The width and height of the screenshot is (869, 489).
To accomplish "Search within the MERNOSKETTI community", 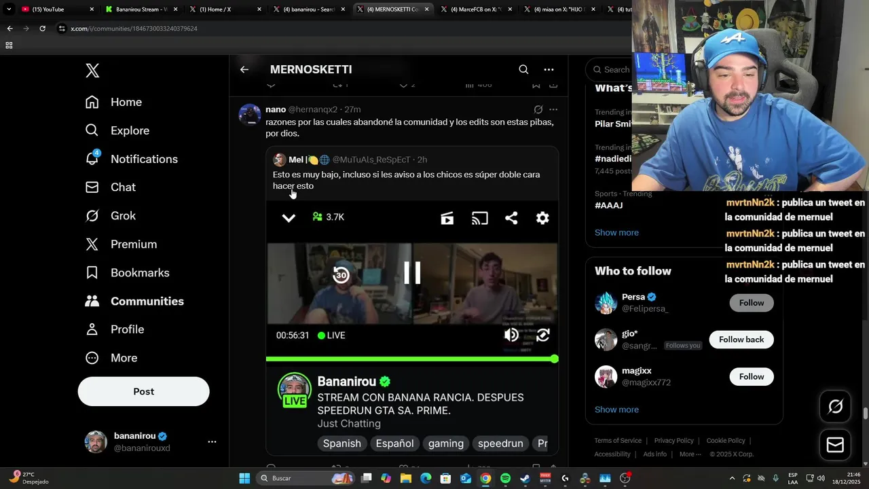I will click(523, 69).
